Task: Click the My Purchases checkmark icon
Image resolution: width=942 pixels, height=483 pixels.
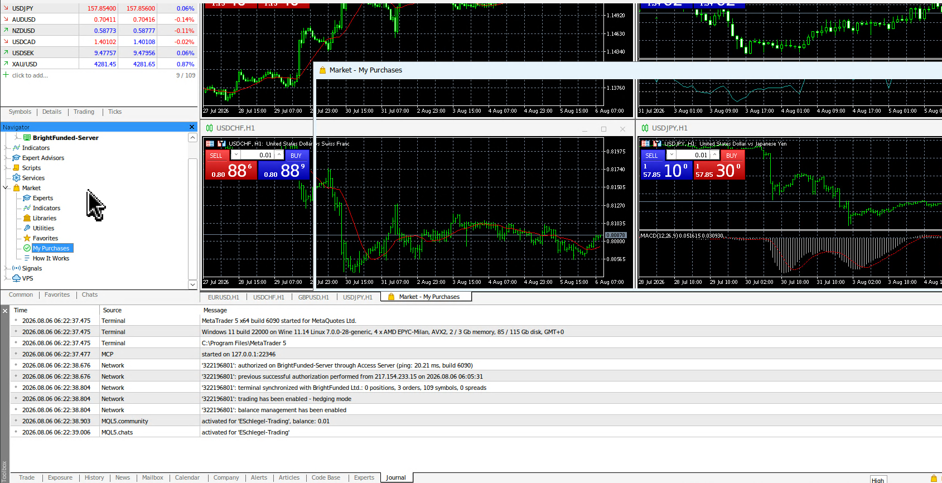Action: pyautogui.click(x=27, y=248)
